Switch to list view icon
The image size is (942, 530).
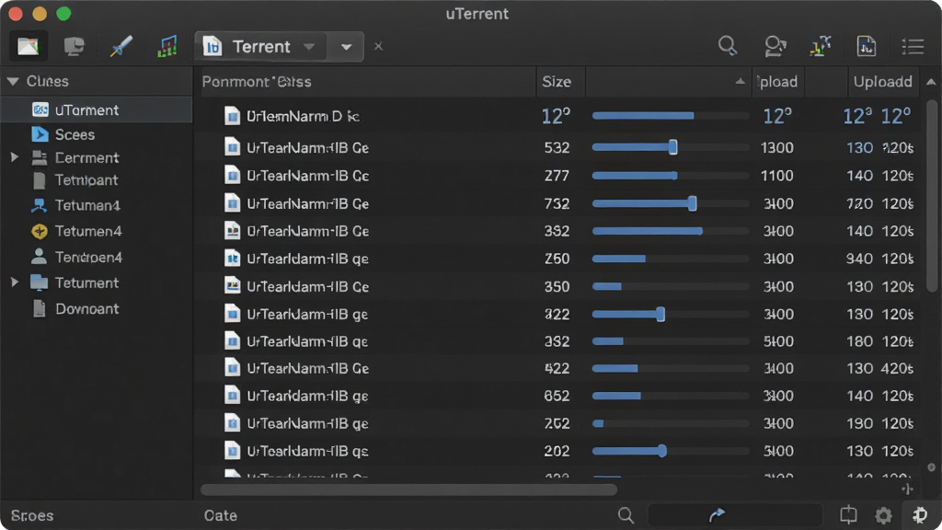coord(913,46)
